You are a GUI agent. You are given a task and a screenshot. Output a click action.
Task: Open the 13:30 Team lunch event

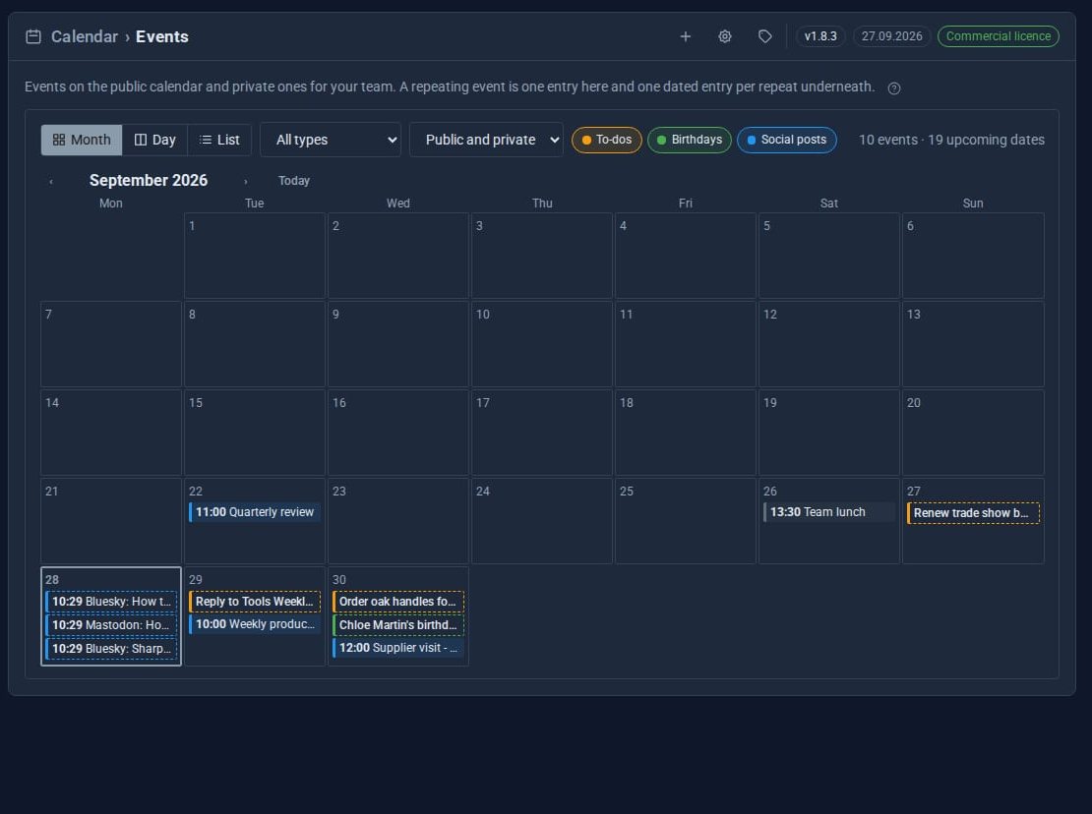click(828, 512)
